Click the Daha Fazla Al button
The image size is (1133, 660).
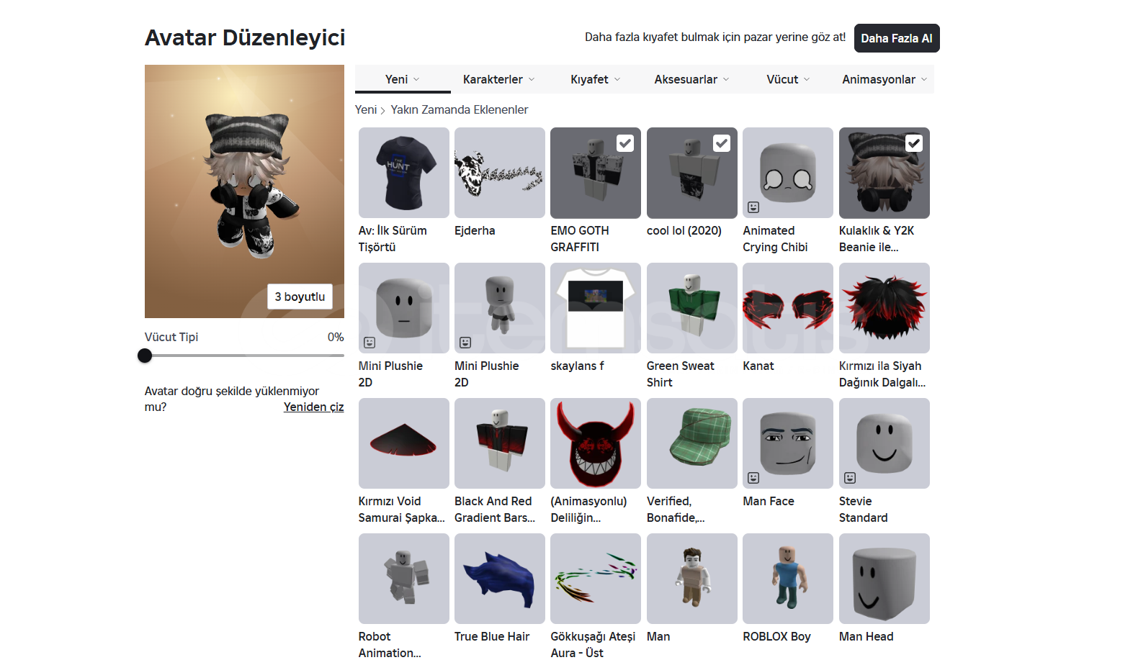click(x=897, y=38)
